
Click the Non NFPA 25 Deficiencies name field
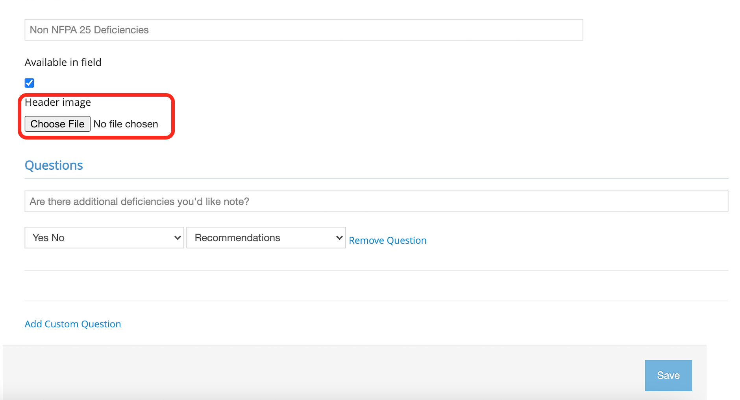pos(303,30)
